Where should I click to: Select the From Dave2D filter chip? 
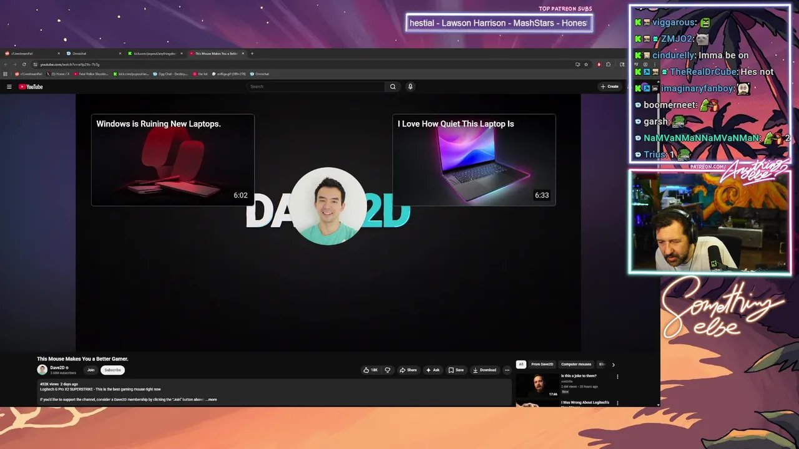(x=542, y=364)
